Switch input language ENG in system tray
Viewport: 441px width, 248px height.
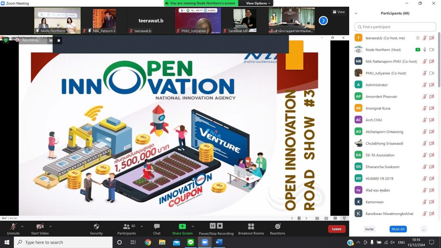[x=401, y=242]
